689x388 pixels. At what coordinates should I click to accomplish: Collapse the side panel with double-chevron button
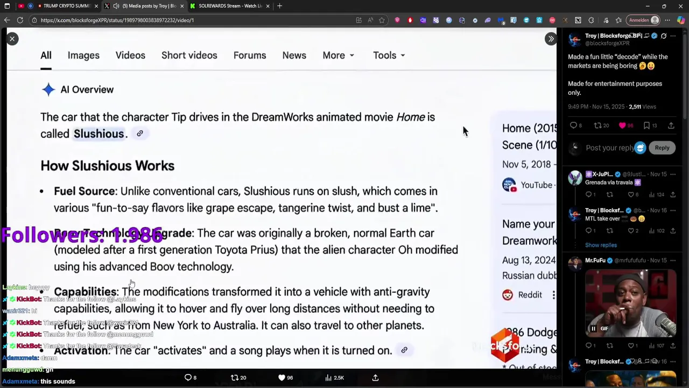pyautogui.click(x=551, y=39)
